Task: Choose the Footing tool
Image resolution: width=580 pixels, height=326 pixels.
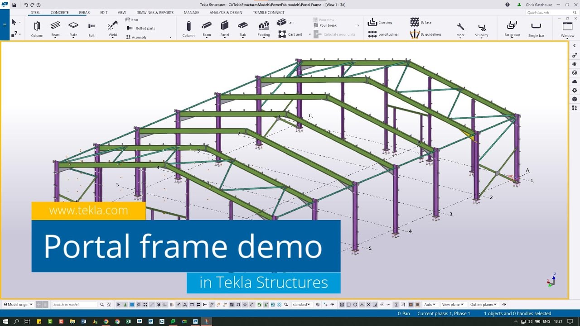Action: 264,29
